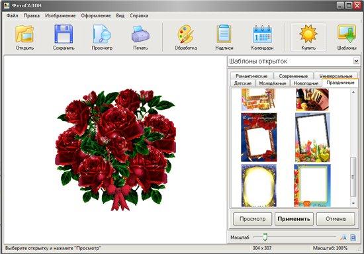
Task: Click the Отмена button
Action: click(336, 219)
